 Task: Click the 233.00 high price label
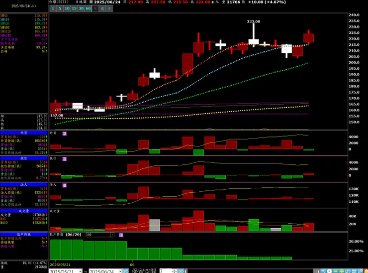click(254, 21)
